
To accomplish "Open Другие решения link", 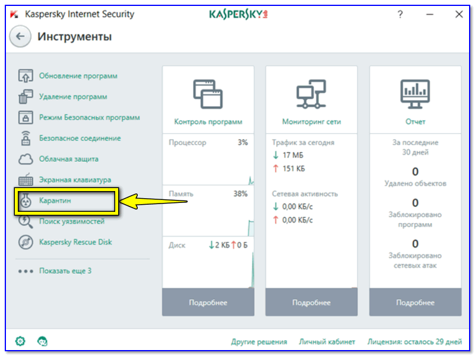I will pos(259,342).
